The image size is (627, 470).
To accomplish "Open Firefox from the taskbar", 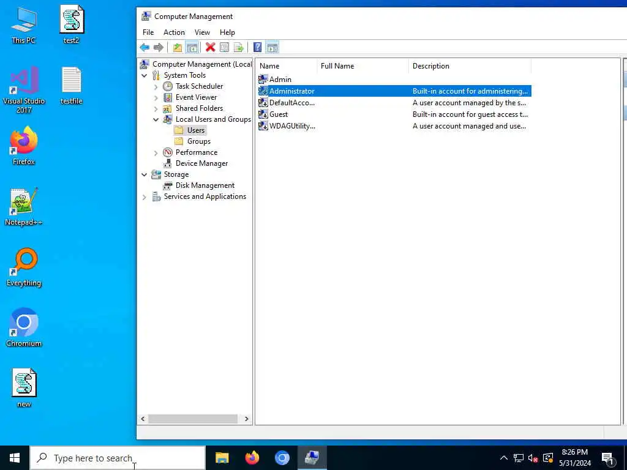I will tap(252, 458).
